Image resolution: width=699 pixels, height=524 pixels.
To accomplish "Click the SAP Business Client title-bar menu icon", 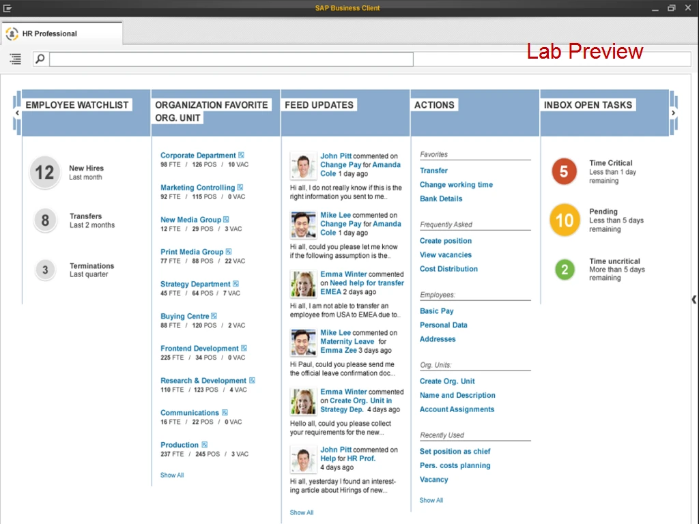I will click(x=8, y=8).
